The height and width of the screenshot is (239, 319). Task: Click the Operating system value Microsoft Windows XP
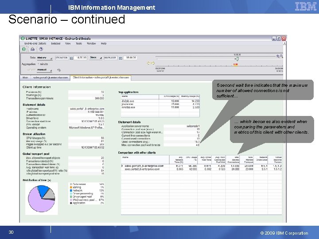[86, 127]
